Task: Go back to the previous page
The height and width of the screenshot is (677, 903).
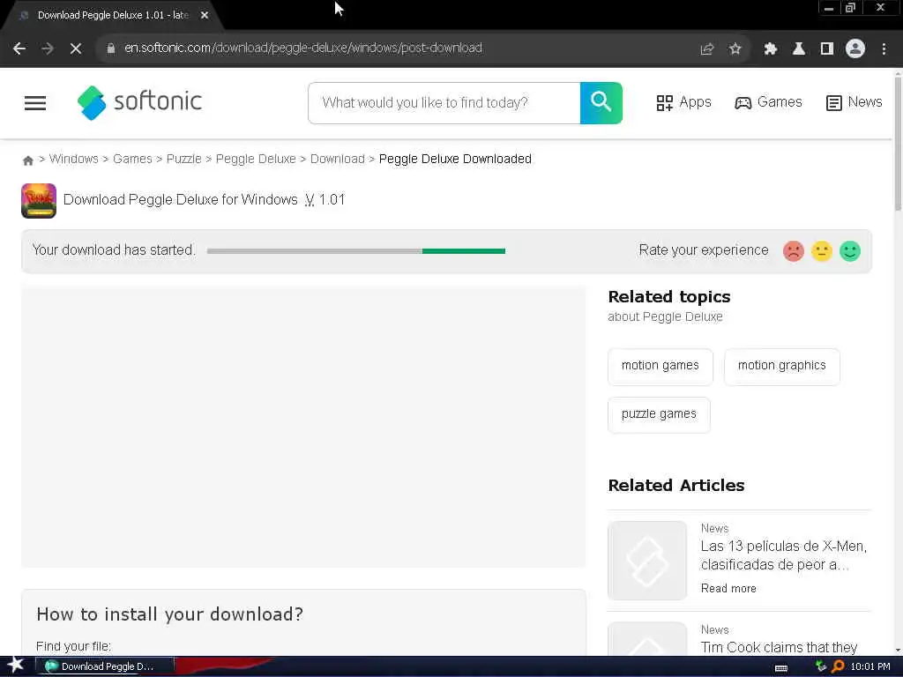Action: pos(19,48)
